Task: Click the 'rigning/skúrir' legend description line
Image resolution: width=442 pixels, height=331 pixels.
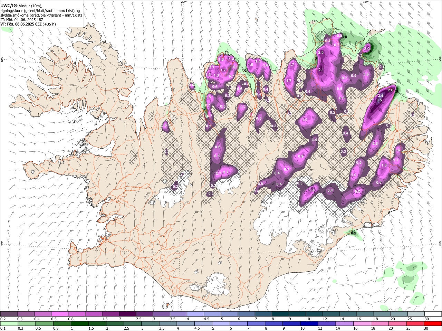Action: pyautogui.click(x=40, y=11)
